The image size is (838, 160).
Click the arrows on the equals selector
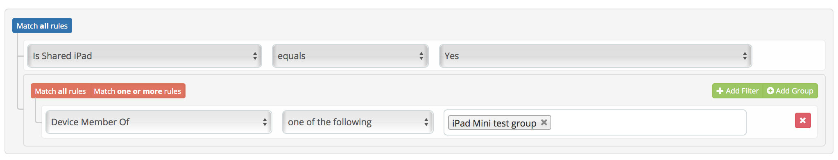(421, 56)
